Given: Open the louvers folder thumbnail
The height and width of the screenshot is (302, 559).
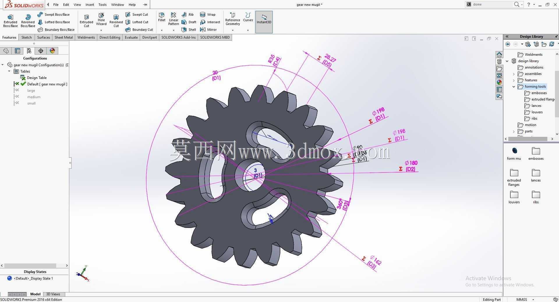Looking at the screenshot, I should [514, 197].
